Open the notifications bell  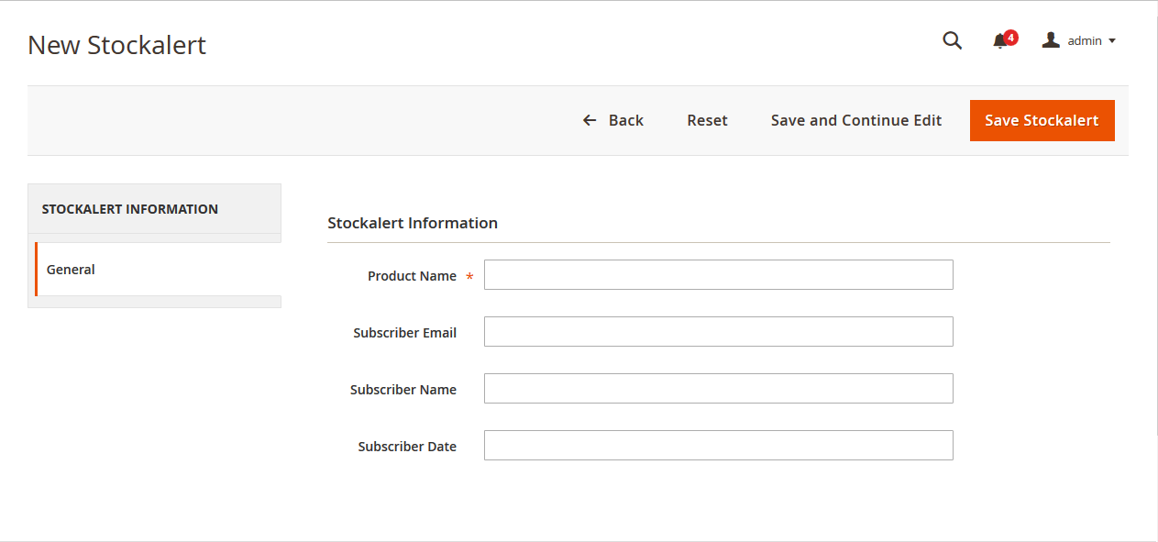click(1000, 41)
